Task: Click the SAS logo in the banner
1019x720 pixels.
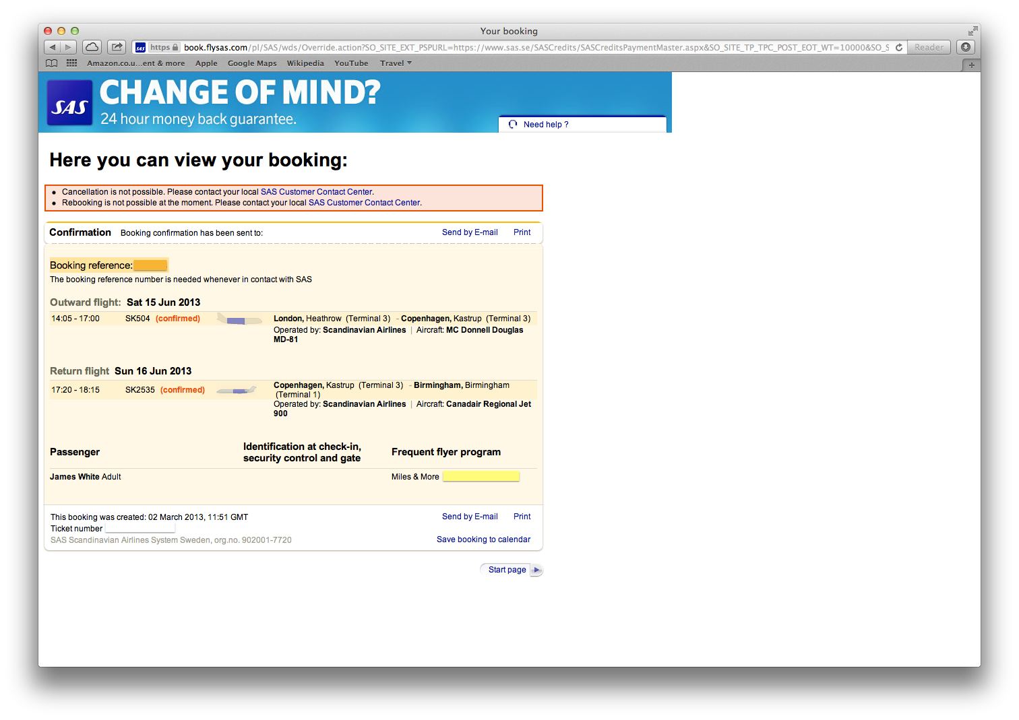Action: point(69,103)
